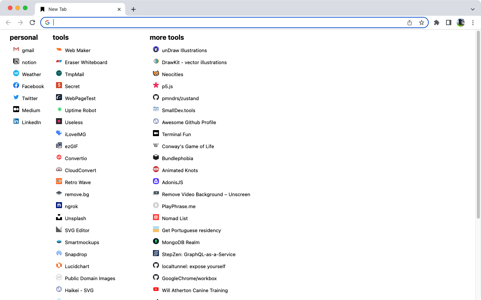Close the New Tab tab

[119, 9]
